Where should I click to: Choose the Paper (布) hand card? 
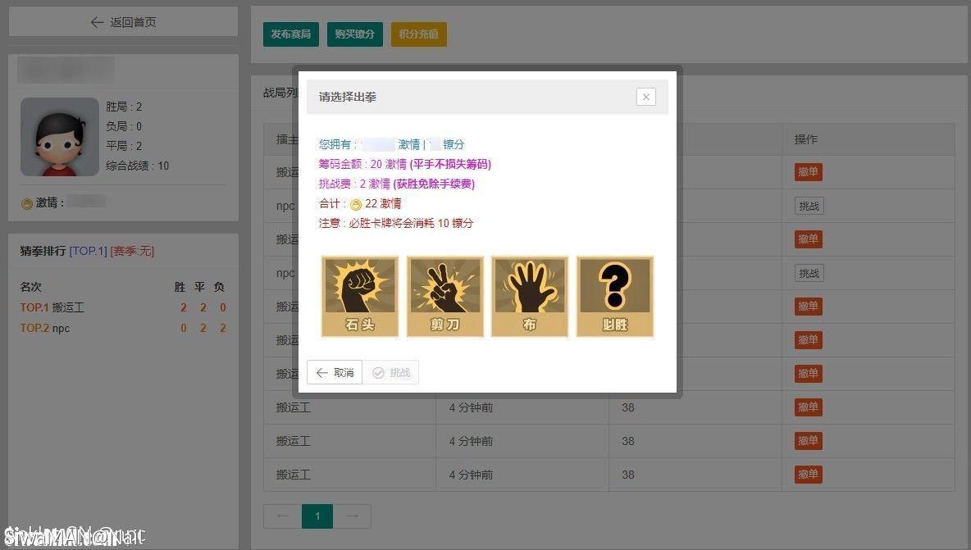coord(530,296)
